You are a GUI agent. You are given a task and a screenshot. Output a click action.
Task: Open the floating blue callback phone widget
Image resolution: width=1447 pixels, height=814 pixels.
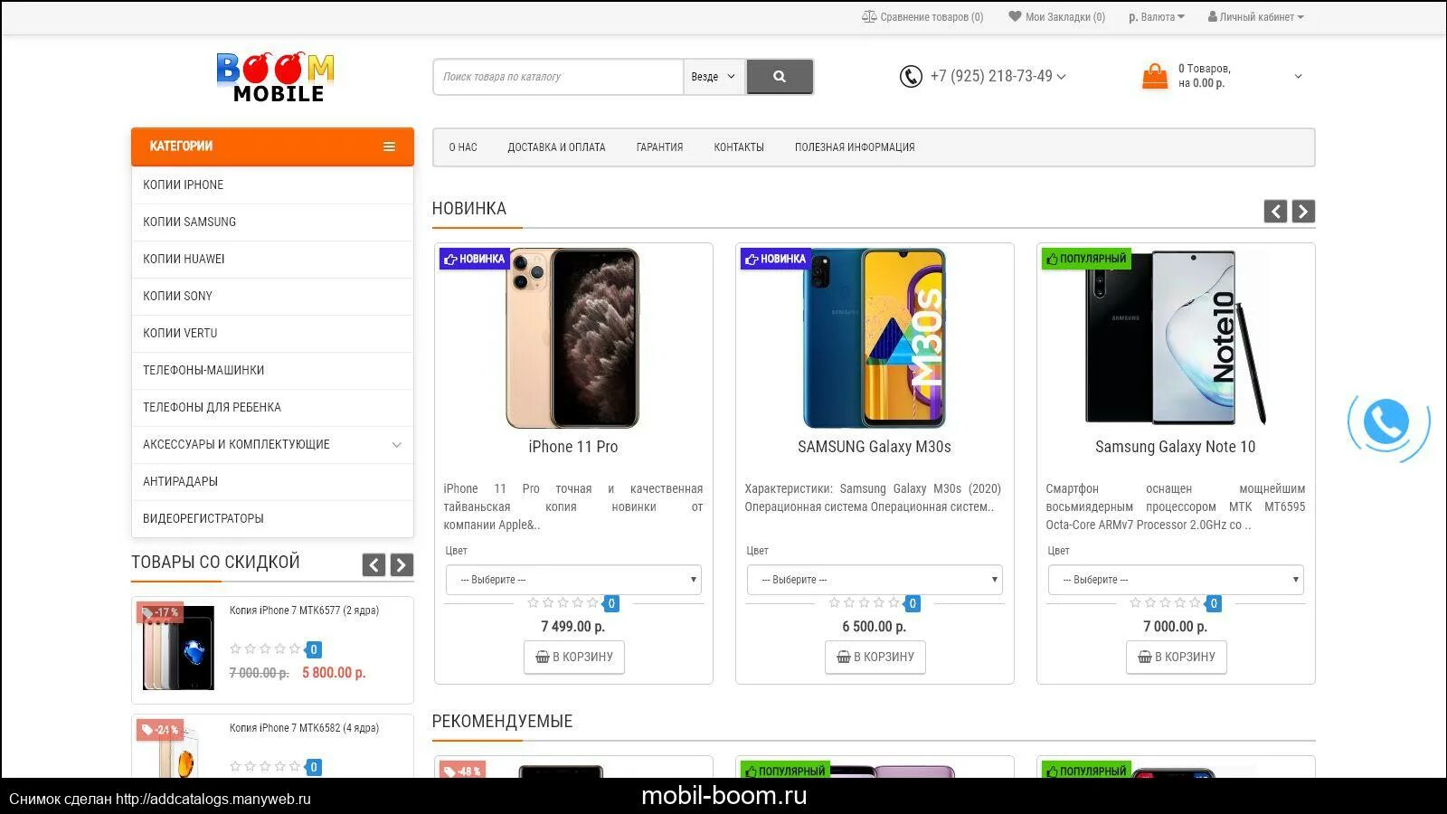1387,422
